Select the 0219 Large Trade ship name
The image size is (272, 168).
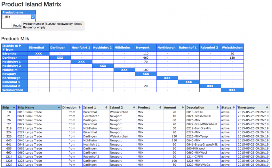pyautogui.click(x=30, y=128)
